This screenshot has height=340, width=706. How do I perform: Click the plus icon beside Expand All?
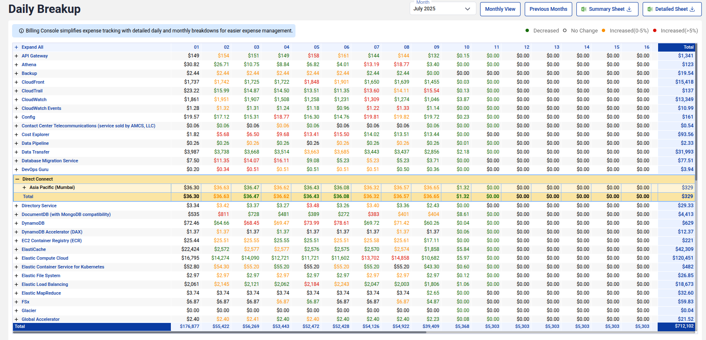point(17,47)
